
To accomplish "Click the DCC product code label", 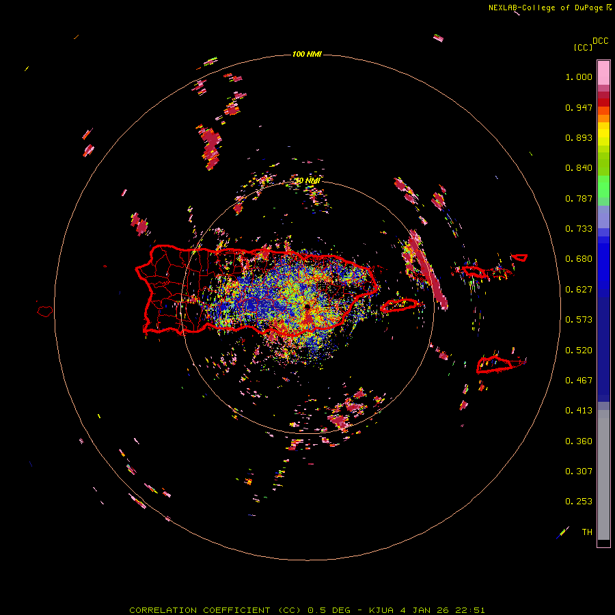I will 600,41.
